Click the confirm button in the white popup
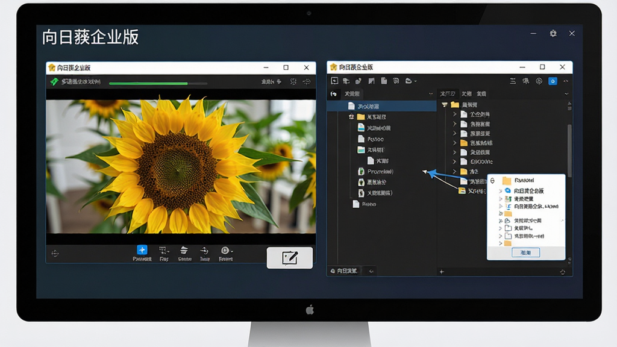The width and height of the screenshot is (617, 347). (525, 252)
